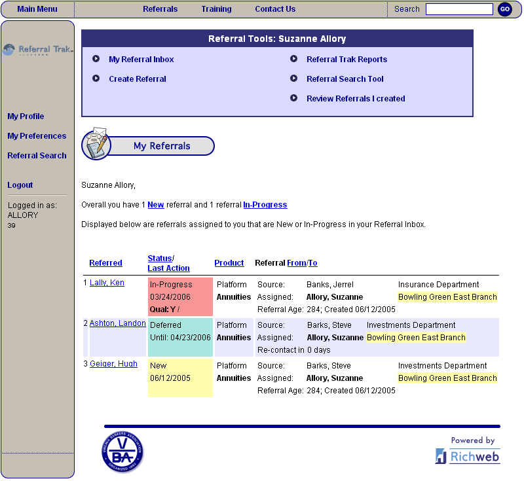The height and width of the screenshot is (481, 524).
Task: View In-Progress referrals link
Action: pos(265,205)
